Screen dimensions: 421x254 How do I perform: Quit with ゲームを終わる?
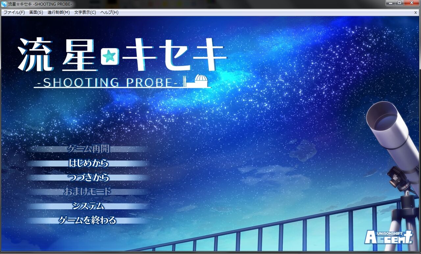click(x=88, y=220)
